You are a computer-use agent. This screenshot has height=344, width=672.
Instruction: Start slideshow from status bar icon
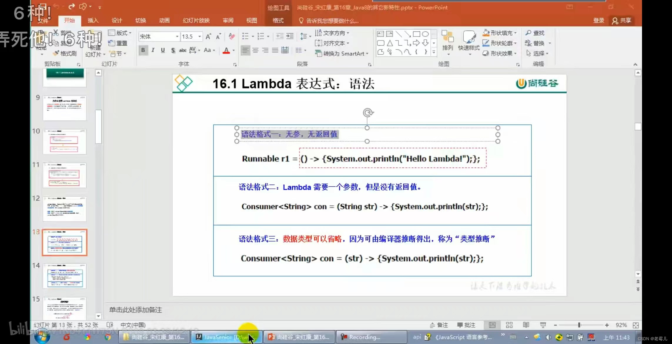(543, 325)
